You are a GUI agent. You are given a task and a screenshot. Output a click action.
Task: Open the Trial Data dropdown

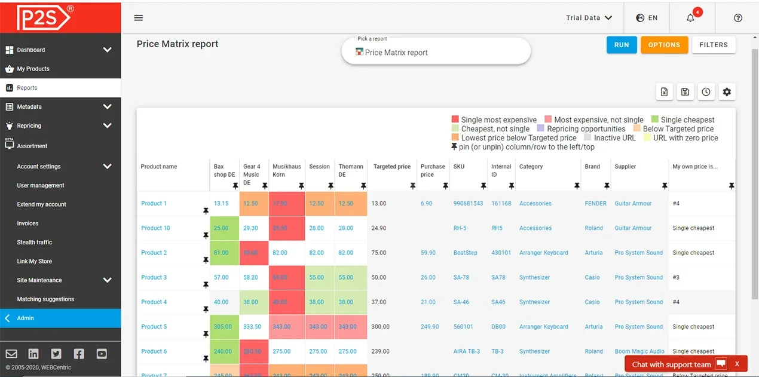tap(589, 18)
